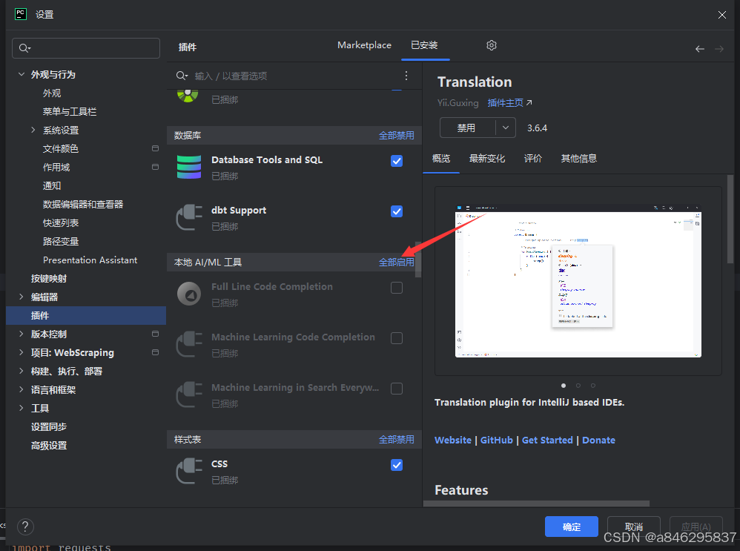Select Presentation Assistant in settings tree
This screenshot has height=551, width=740.
pos(90,260)
